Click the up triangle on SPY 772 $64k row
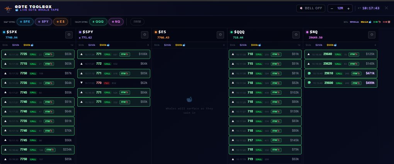The image size is (394, 164). coord(82,64)
